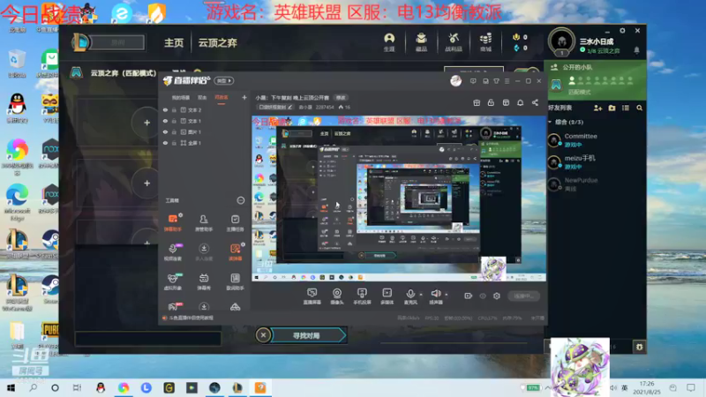Collapse the 工具箱 toolbox panel
Viewport: 706px width, 397px height.
(x=240, y=200)
